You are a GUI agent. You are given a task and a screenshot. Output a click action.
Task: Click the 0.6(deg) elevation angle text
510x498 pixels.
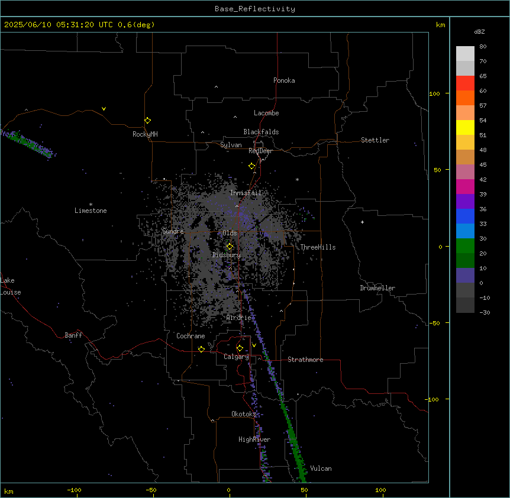pyautogui.click(x=136, y=25)
